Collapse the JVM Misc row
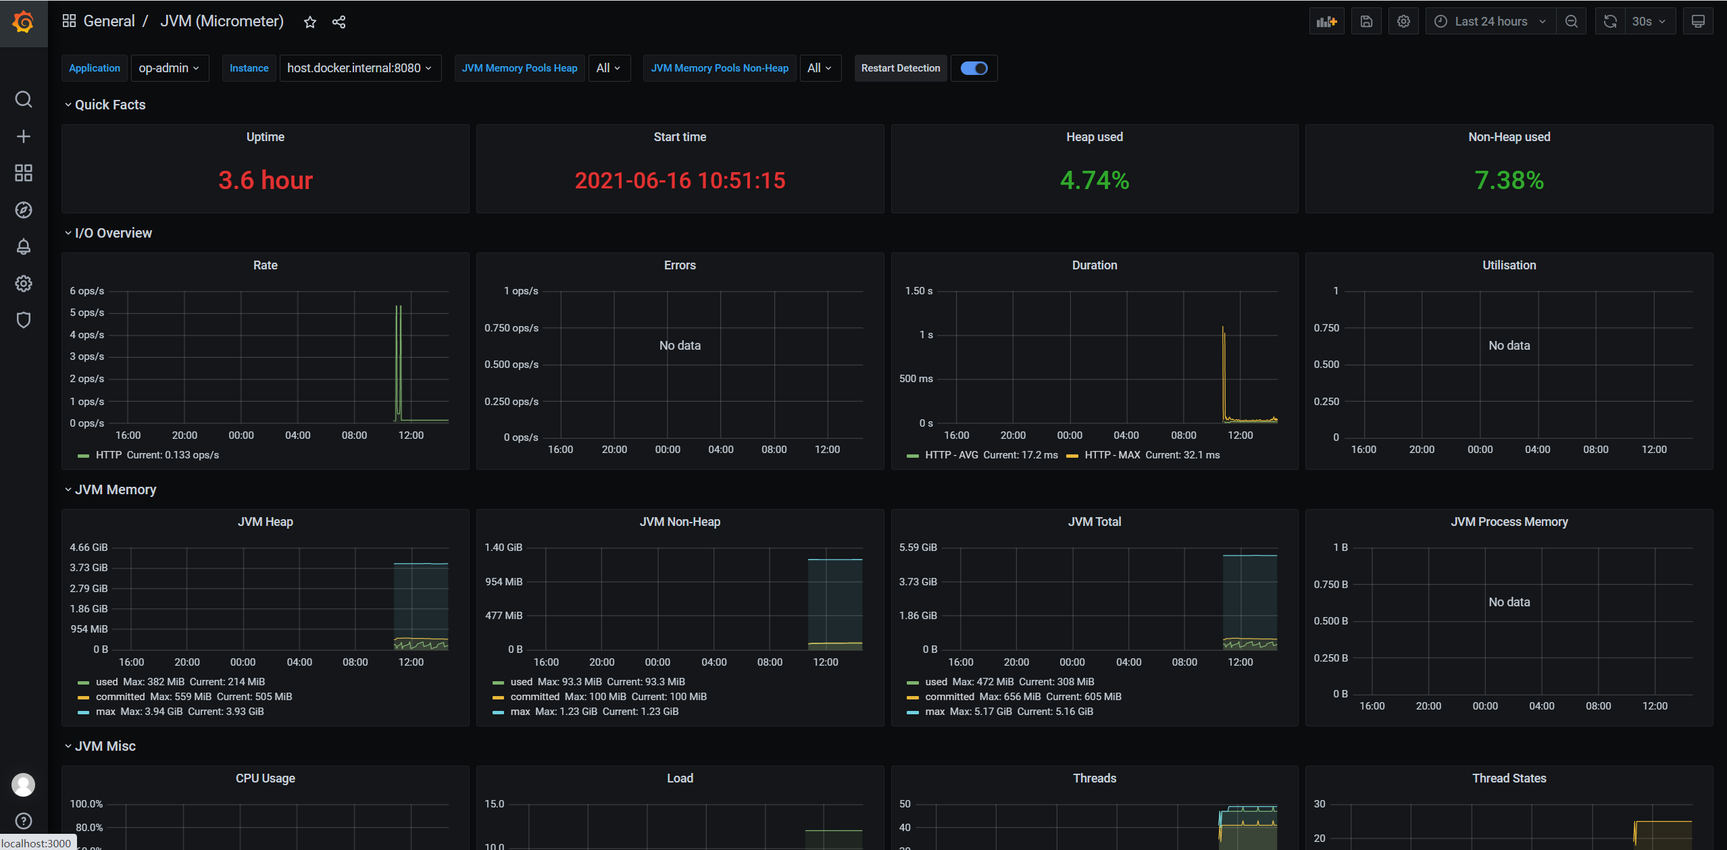1727x850 pixels. [100, 746]
